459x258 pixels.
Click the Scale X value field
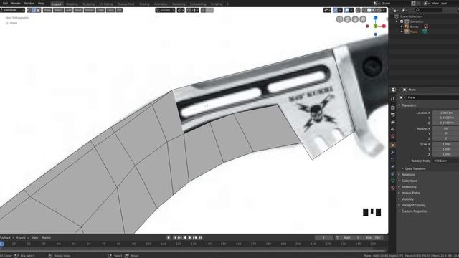445,144
